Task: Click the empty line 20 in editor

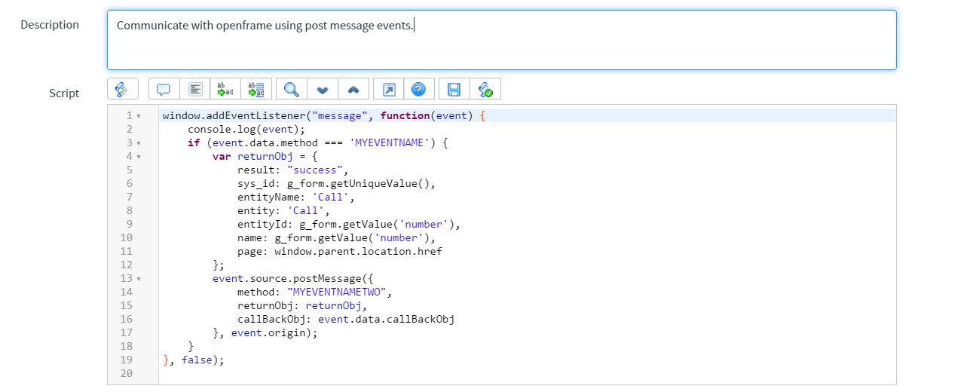Action: pos(452,374)
